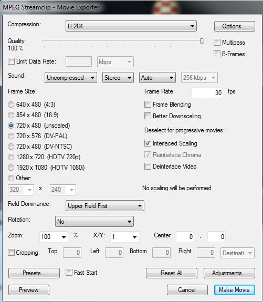The height and width of the screenshot is (302, 263).
Task: Click the Make Movie button
Action: [x=235, y=290]
